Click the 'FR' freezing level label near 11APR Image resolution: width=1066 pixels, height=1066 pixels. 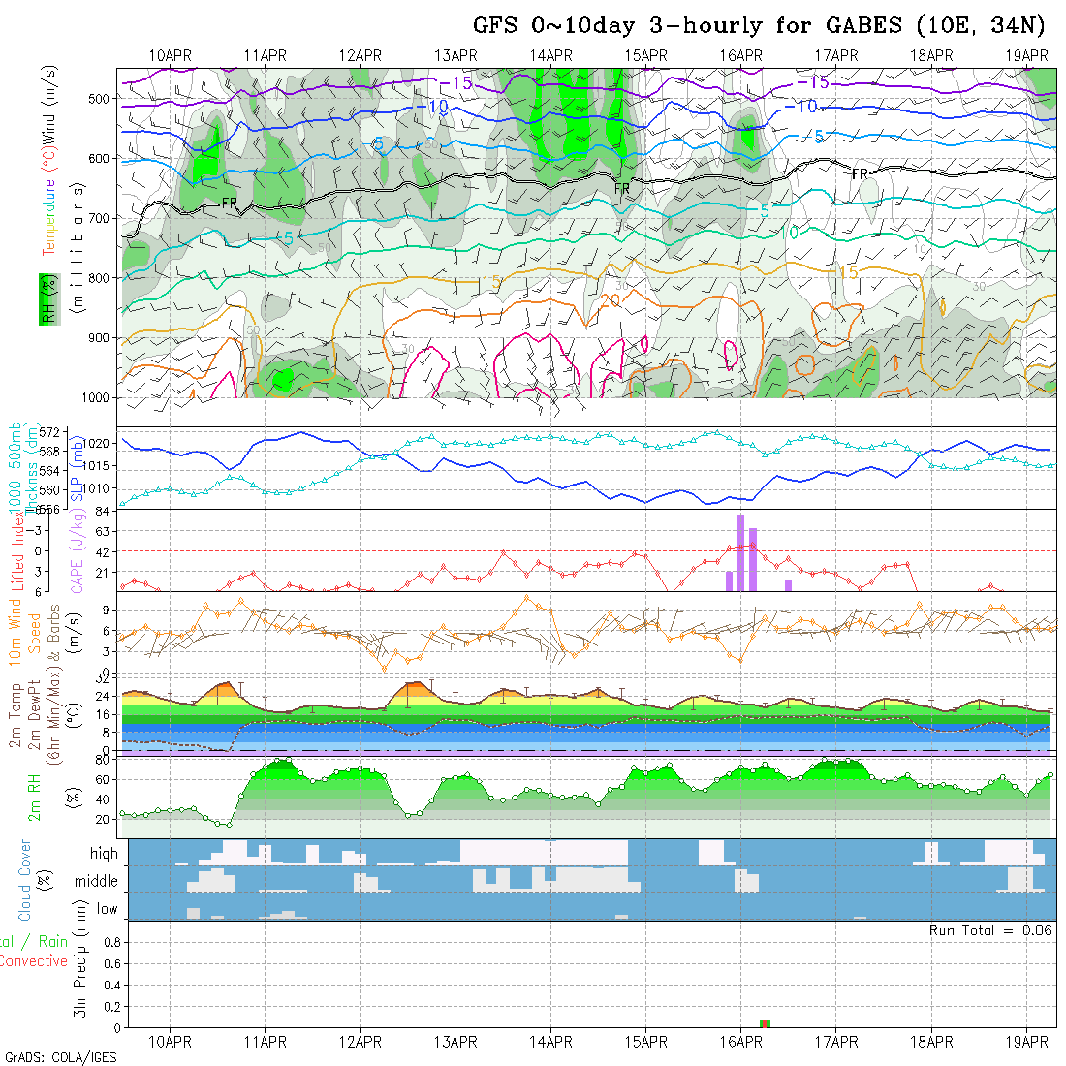coord(230,204)
